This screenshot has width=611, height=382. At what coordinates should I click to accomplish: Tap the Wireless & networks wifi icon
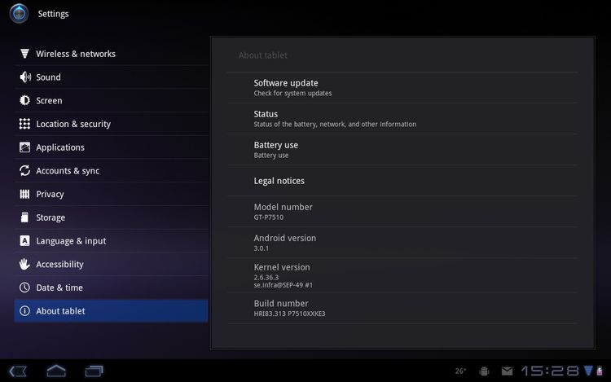pos(24,54)
